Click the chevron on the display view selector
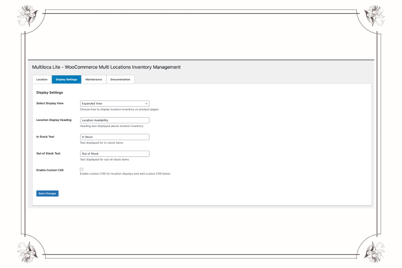Image resolution: width=402 pixels, height=268 pixels. 146,103
